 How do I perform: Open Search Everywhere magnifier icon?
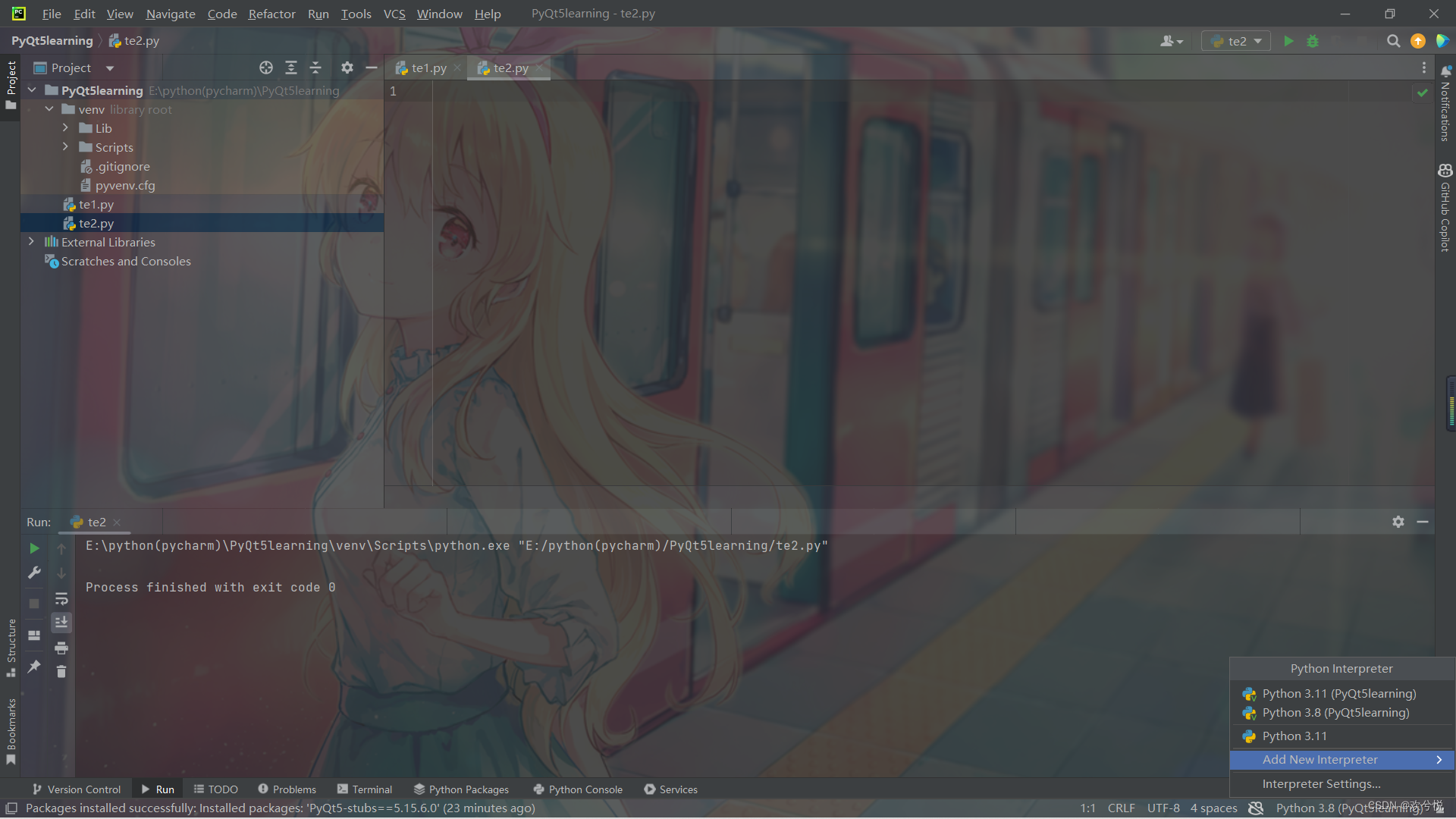point(1393,41)
